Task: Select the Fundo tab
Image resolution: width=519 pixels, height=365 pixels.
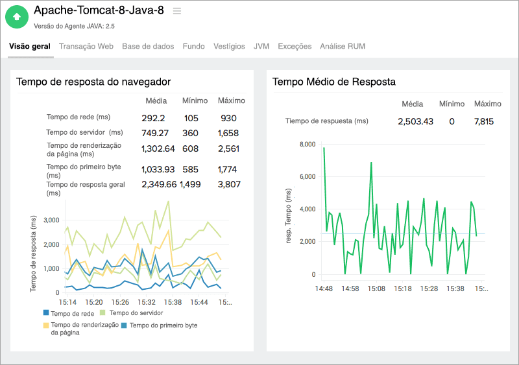Action: 193,47
